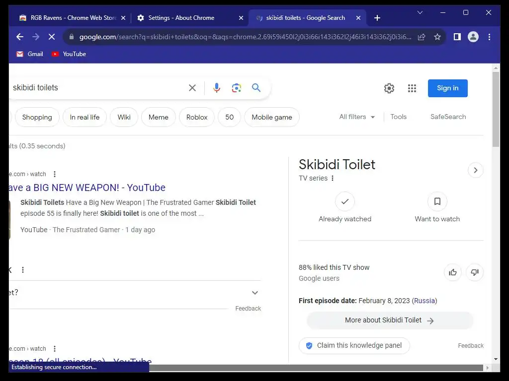Close the Settings - About Chrome tab
This screenshot has height=381, width=509.
(x=241, y=18)
